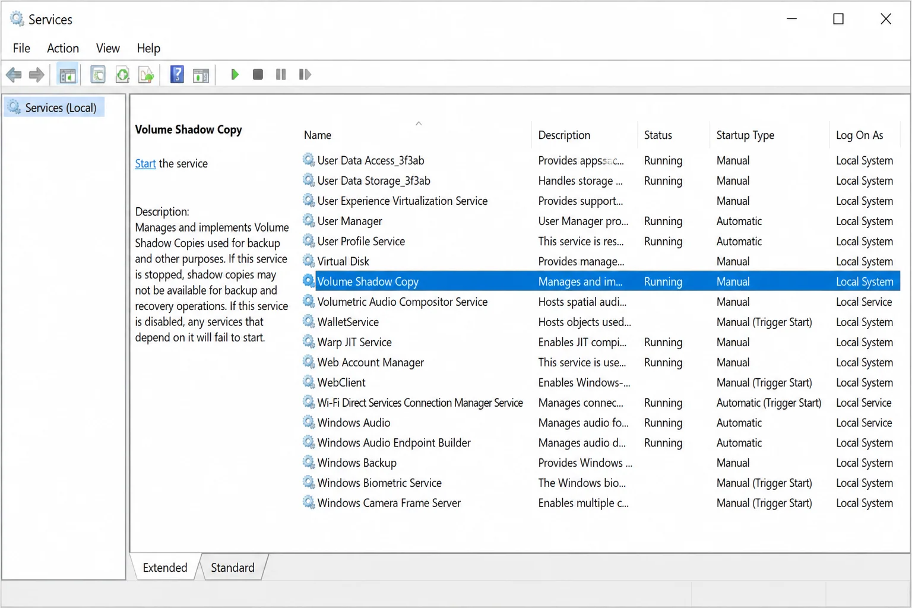The height and width of the screenshot is (608, 912).
Task: Select the User Data Access_3f3ab service
Action: coord(600,160)
